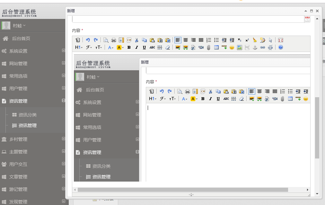Screen dimensions: 325x205
Task: Insert a page break
Action: pyautogui.click(x=247, y=47)
